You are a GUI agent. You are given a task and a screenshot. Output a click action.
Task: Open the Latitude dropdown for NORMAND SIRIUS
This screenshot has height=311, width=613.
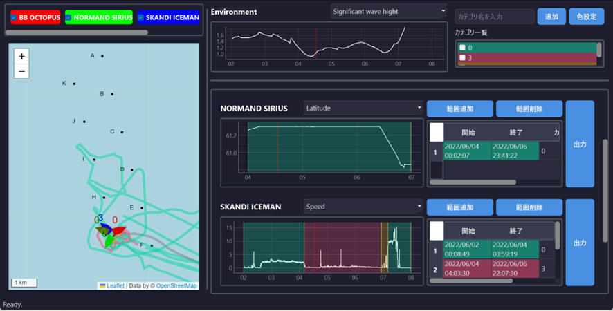(363, 109)
